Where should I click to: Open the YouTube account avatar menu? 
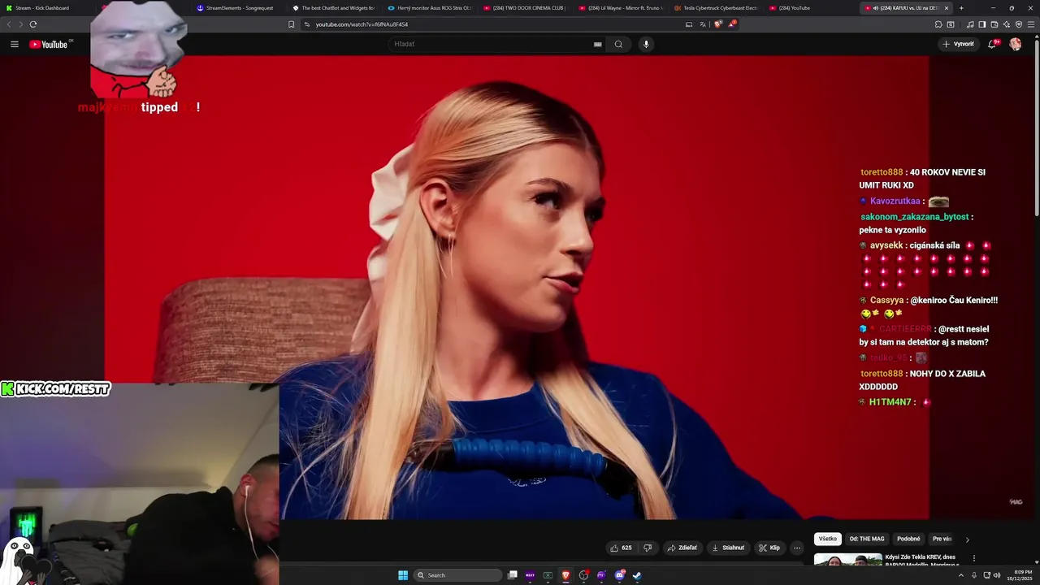(x=1016, y=44)
